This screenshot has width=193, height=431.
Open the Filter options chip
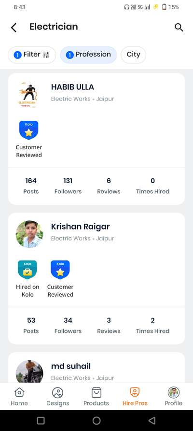click(x=32, y=55)
